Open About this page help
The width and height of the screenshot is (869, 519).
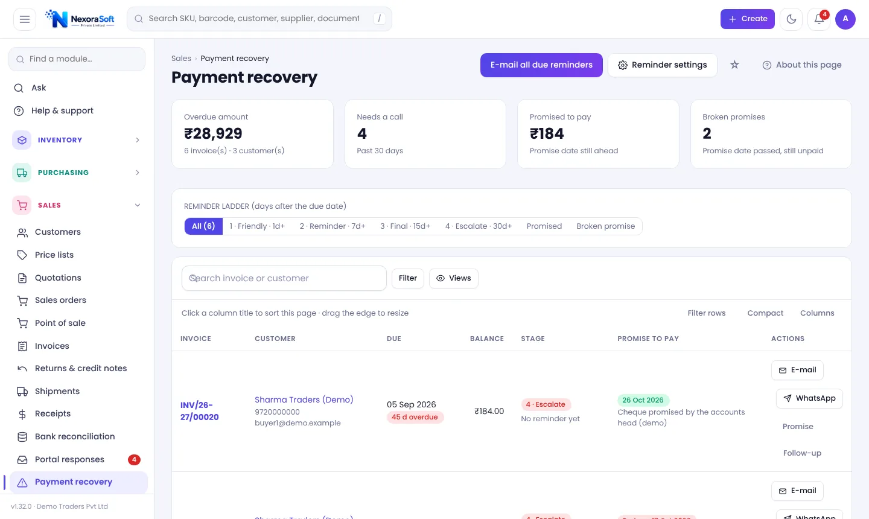[x=801, y=65]
